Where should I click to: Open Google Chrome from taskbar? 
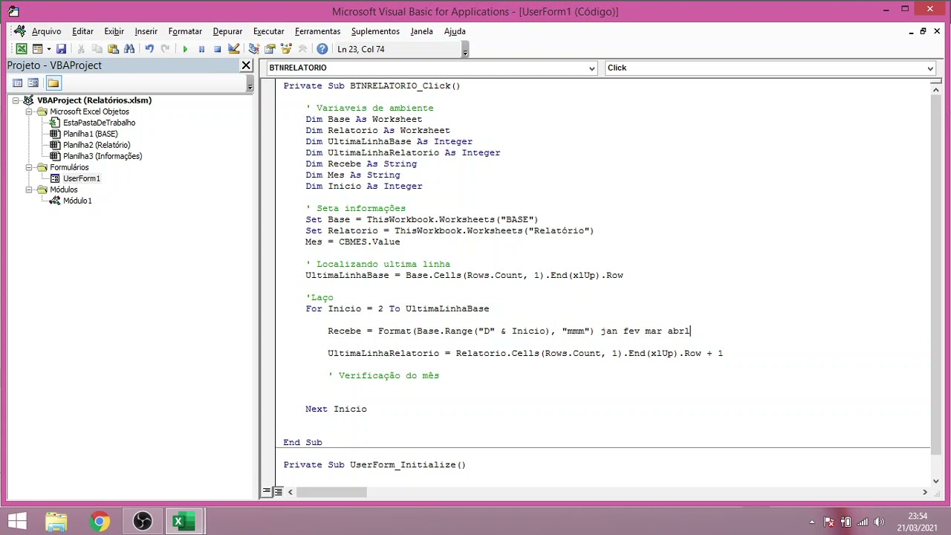pyautogui.click(x=99, y=521)
